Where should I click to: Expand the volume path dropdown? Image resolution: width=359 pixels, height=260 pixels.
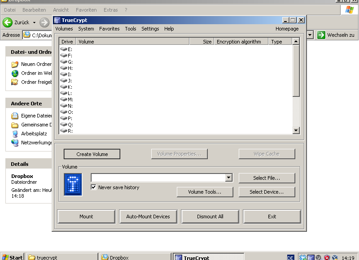tap(229, 178)
